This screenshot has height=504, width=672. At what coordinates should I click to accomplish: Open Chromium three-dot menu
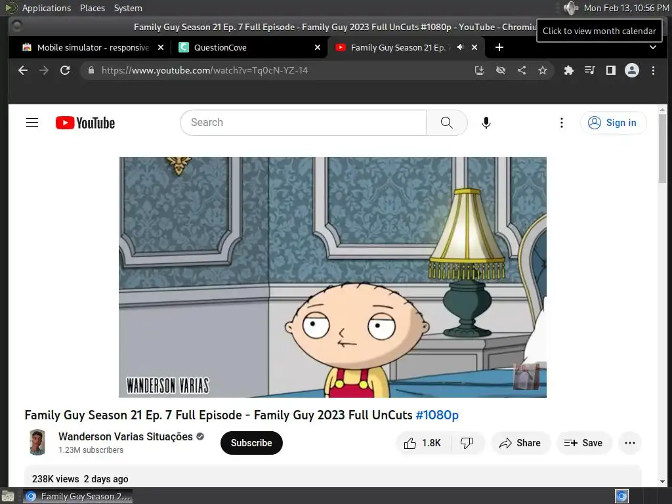tap(653, 70)
